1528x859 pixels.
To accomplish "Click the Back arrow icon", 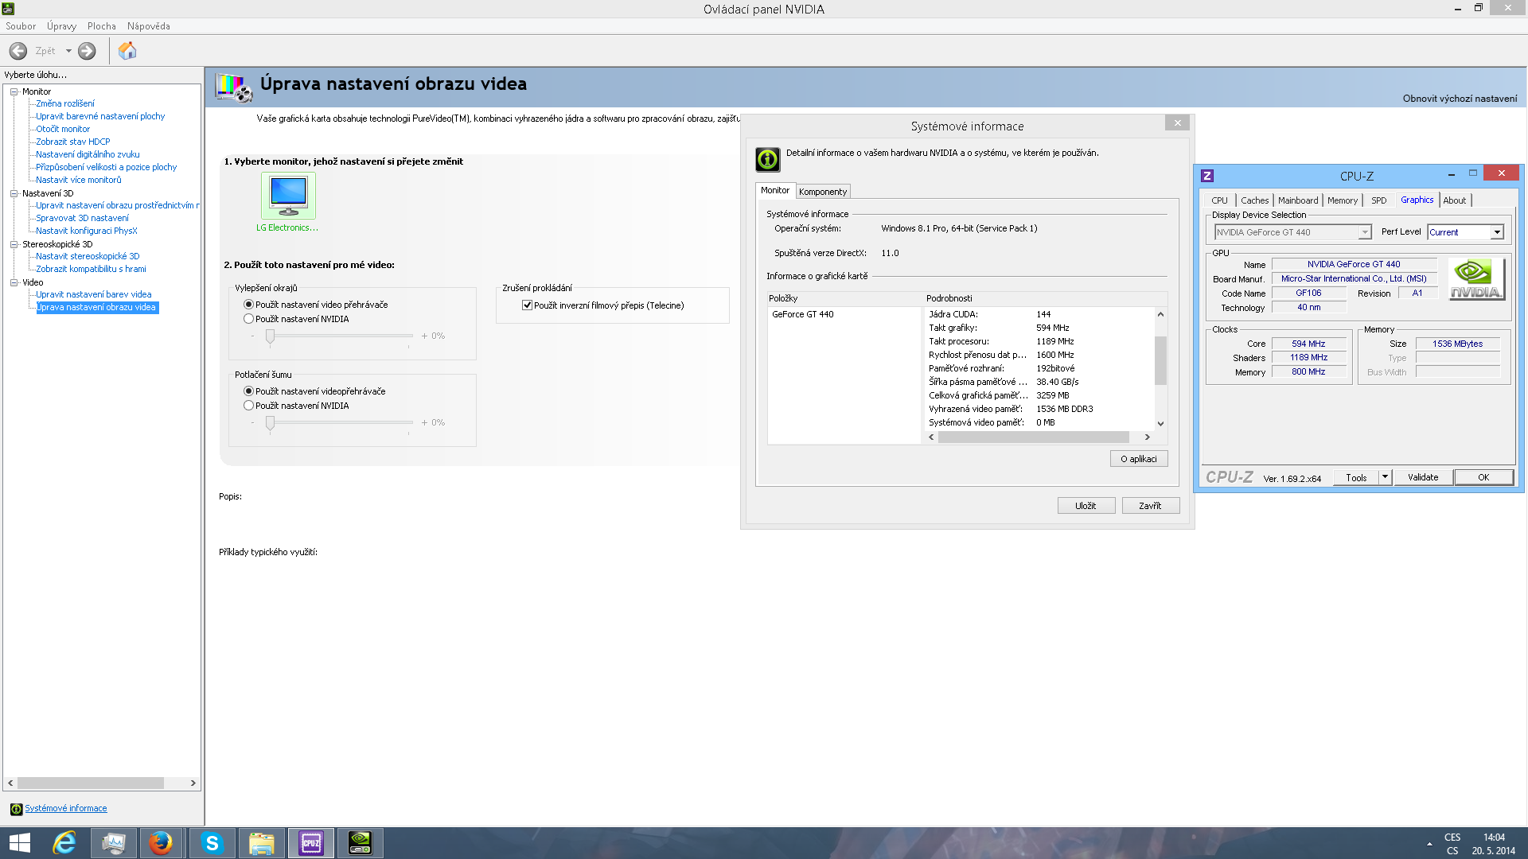I will pos(18,51).
